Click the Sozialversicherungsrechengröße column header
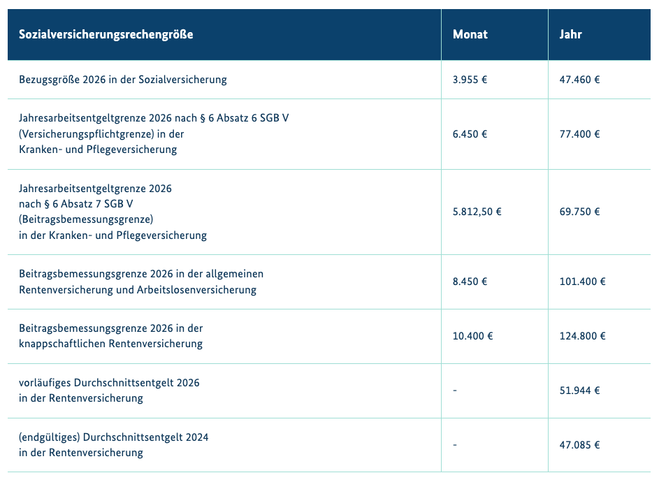Image resolution: width=659 pixels, height=496 pixels. [106, 34]
